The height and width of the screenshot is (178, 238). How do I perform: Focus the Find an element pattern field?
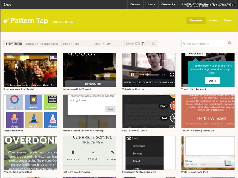[x=203, y=43]
